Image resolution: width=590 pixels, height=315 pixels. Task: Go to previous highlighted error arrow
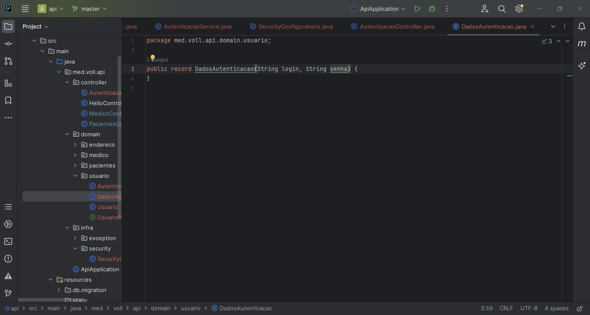(x=558, y=41)
